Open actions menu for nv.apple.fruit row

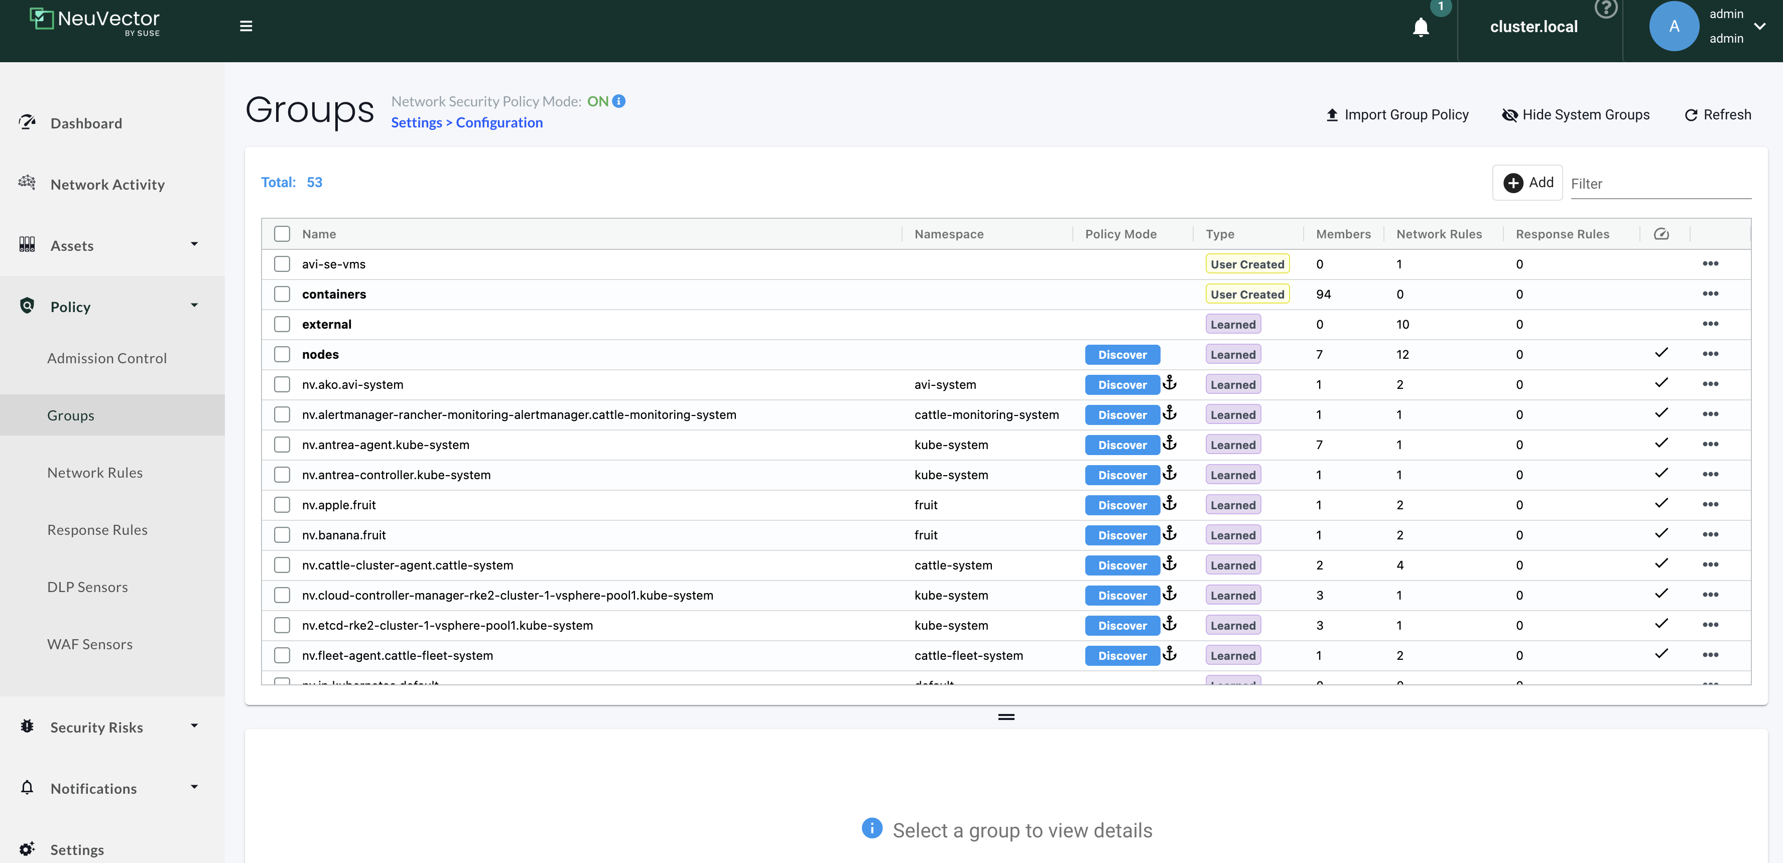tap(1710, 505)
